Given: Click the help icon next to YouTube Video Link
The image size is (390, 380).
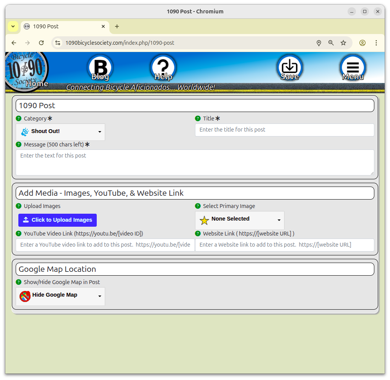Looking at the screenshot, I should 18,234.
